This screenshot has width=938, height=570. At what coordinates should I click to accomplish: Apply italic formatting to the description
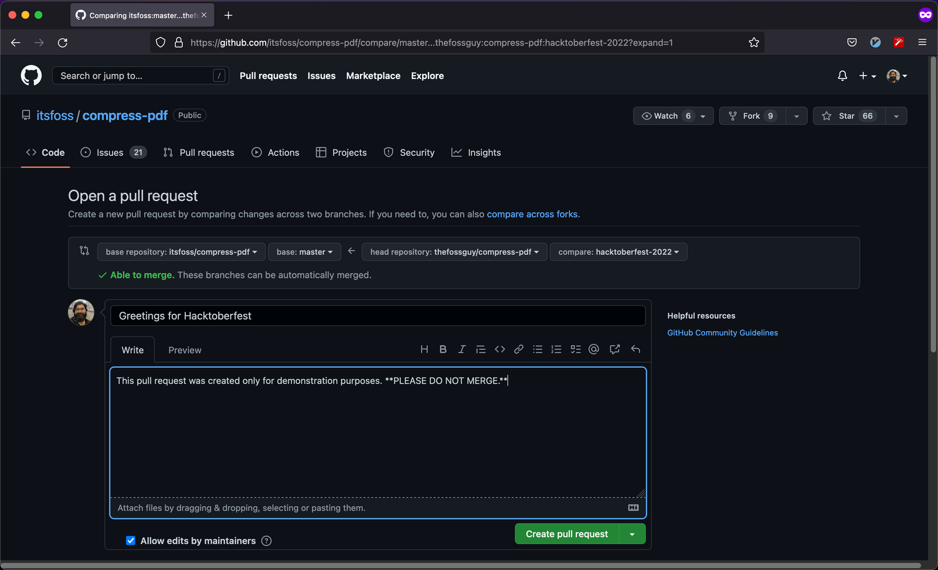tap(462, 349)
